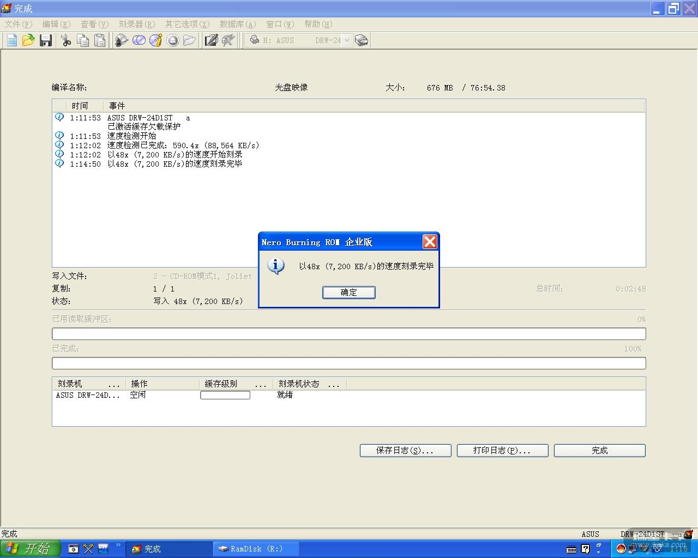Image resolution: width=698 pixels, height=558 pixels.
Task: Open the 其它选项(X) menu
Action: pyautogui.click(x=188, y=24)
